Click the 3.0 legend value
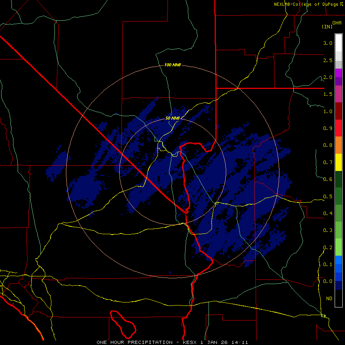The image size is (345, 345). coord(328,43)
